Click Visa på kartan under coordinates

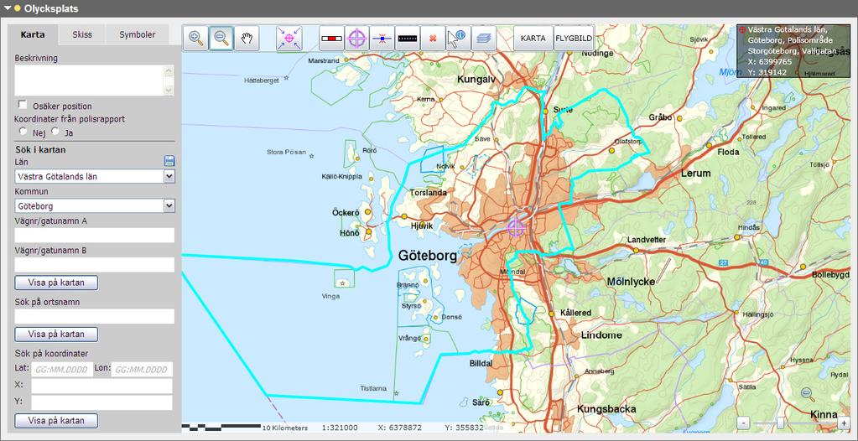(56, 421)
